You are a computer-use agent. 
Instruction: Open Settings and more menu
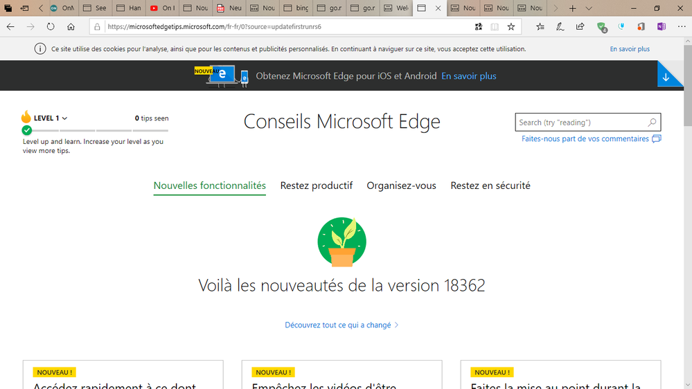click(682, 26)
